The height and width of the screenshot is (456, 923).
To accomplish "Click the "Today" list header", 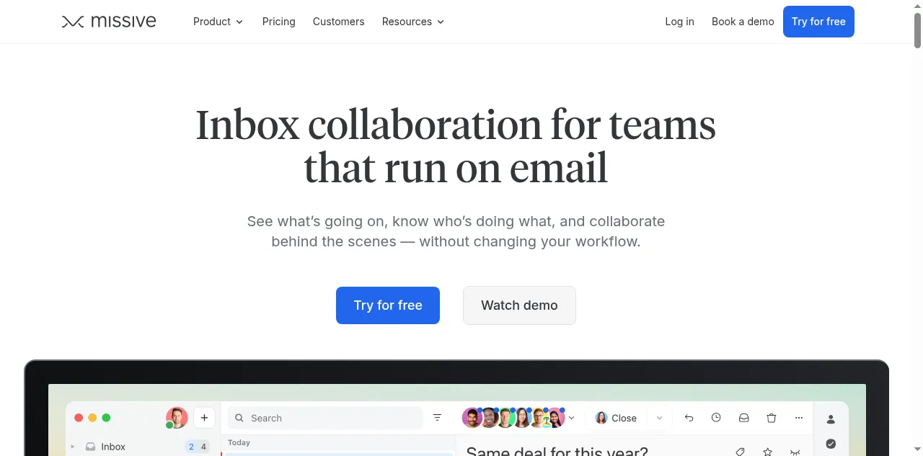I will 239,442.
